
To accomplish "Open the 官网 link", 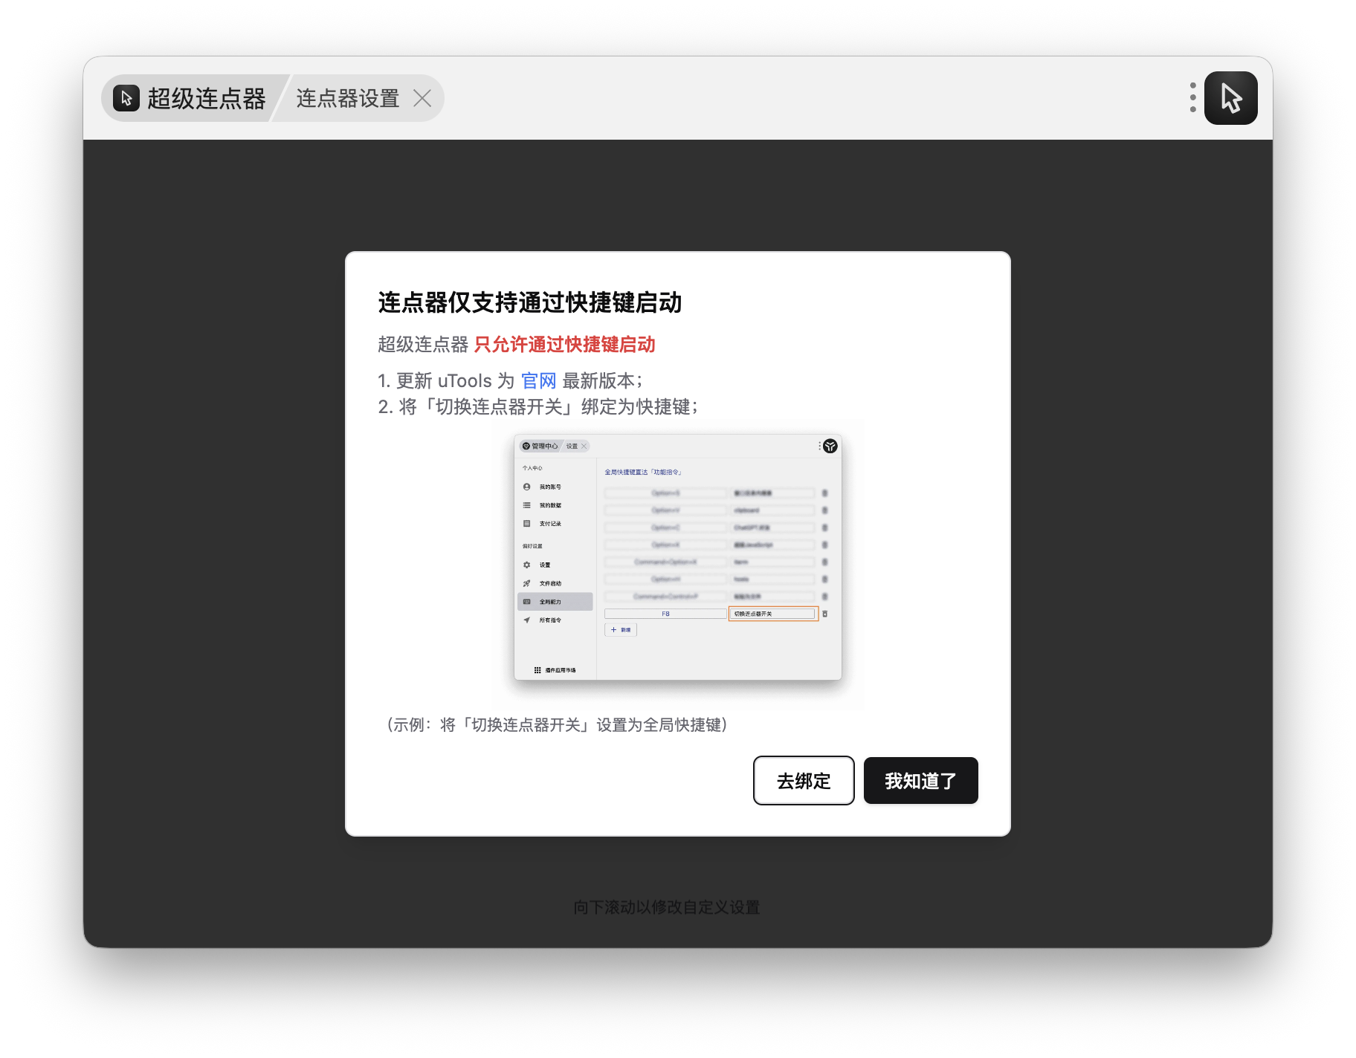I will pyautogui.click(x=538, y=380).
